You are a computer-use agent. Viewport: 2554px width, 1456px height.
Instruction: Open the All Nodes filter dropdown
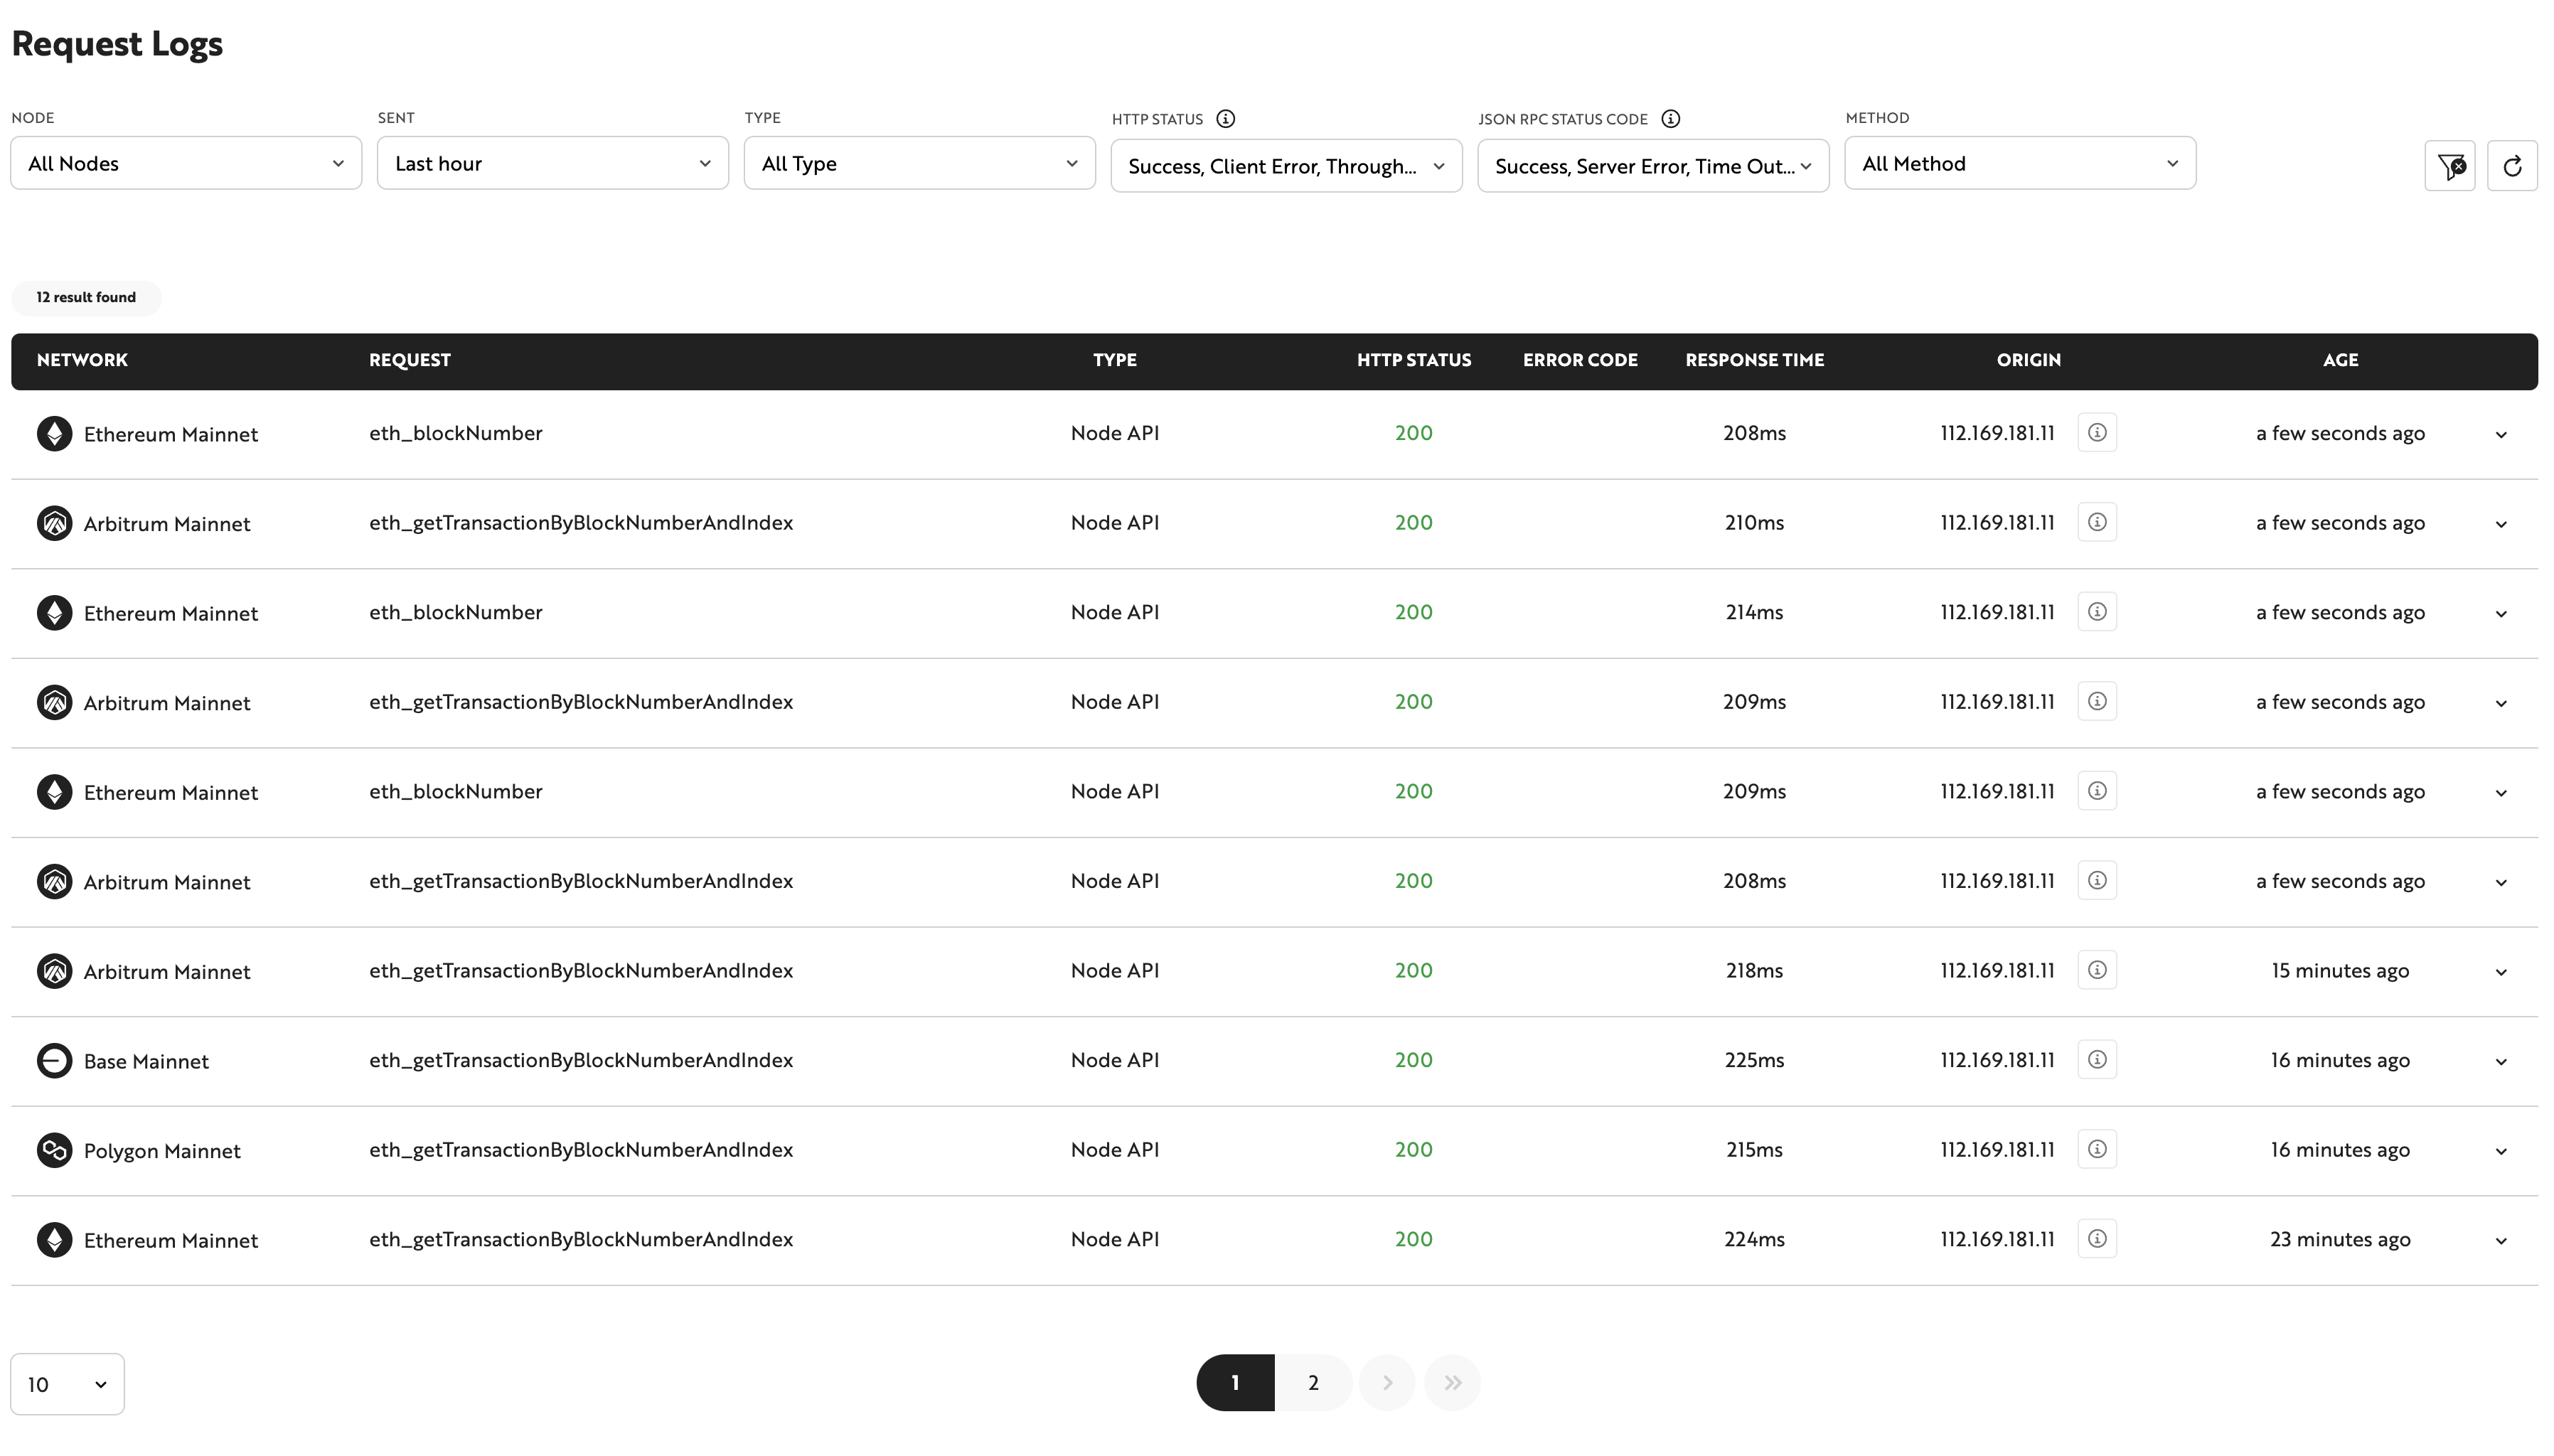185,163
